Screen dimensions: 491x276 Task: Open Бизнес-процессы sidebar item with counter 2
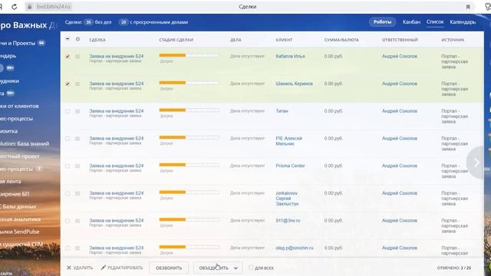21,169
